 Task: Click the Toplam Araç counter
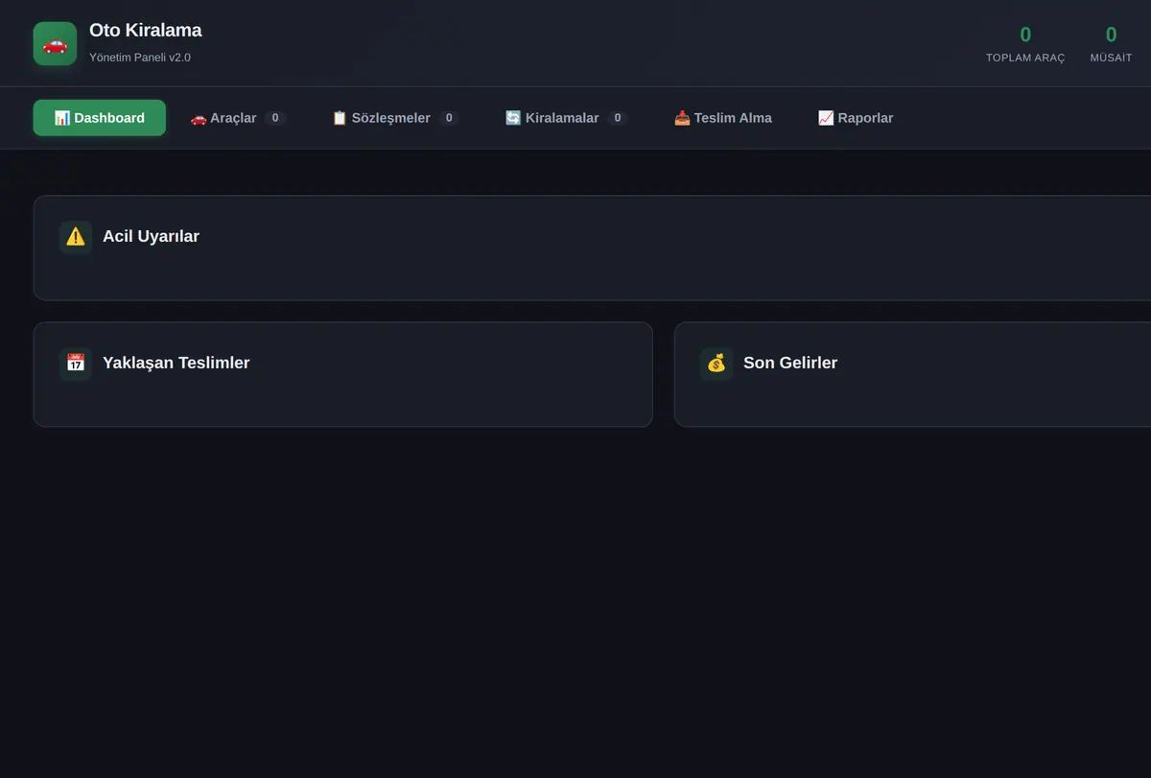pyautogui.click(x=1025, y=44)
